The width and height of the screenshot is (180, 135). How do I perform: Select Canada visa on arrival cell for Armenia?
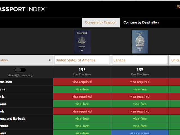pyautogui.click(x=140, y=132)
